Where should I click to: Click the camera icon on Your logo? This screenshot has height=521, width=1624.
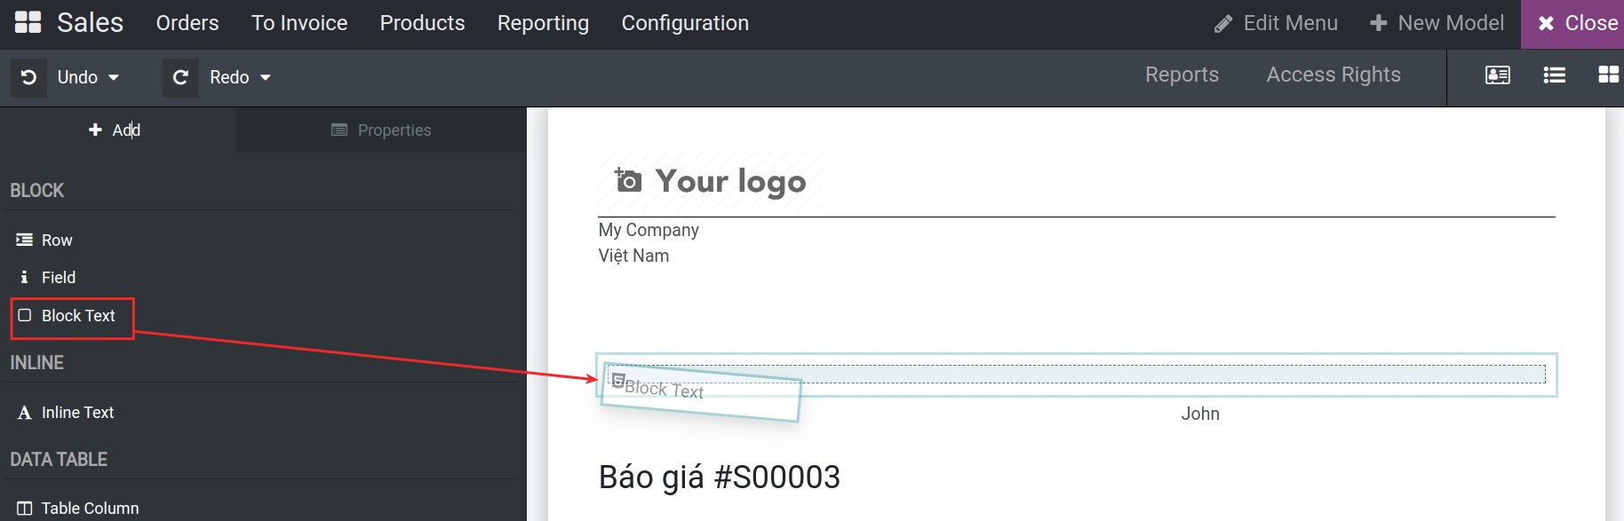(x=628, y=180)
